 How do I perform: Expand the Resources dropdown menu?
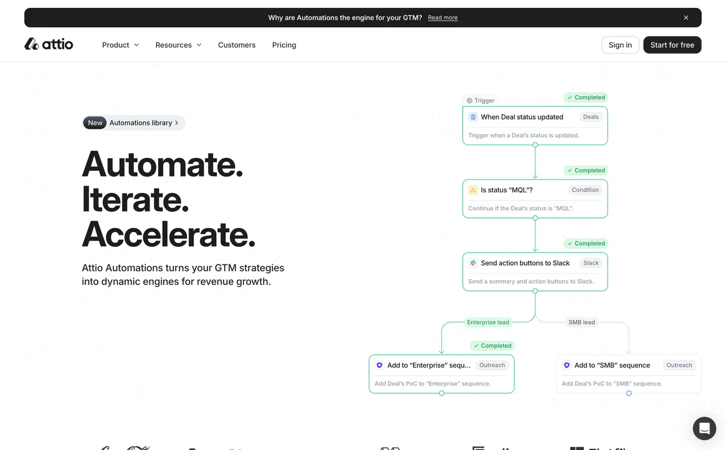coord(178,45)
